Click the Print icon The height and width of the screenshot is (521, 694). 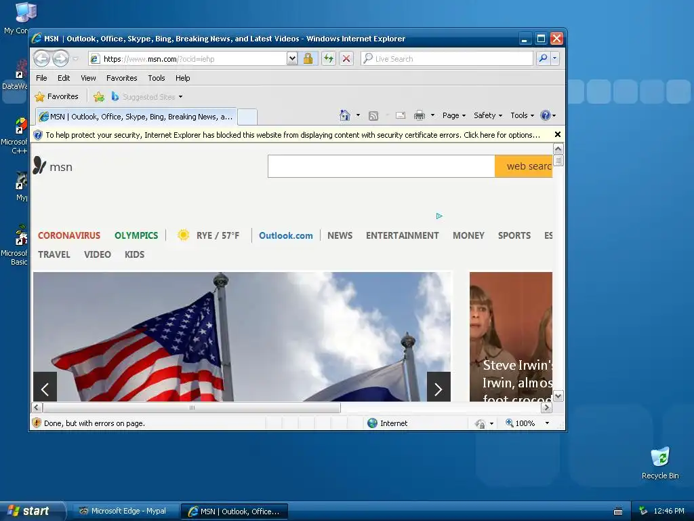click(419, 115)
